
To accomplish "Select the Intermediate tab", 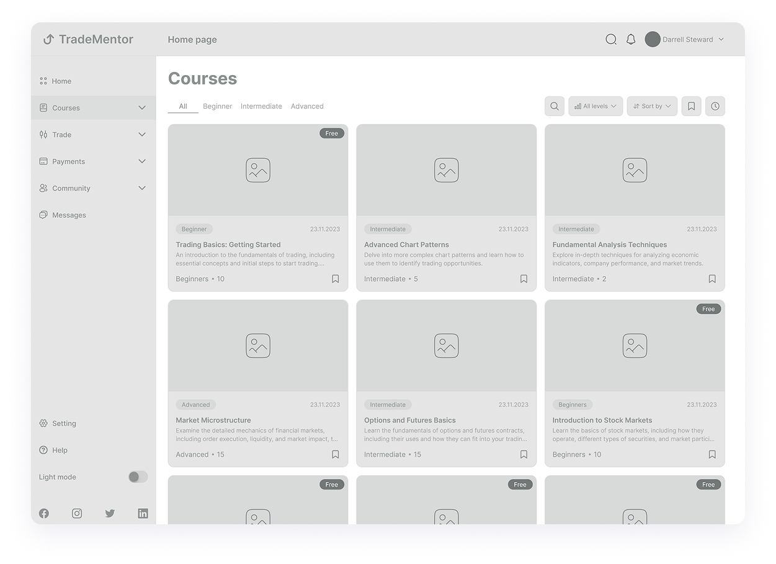I will [x=261, y=106].
